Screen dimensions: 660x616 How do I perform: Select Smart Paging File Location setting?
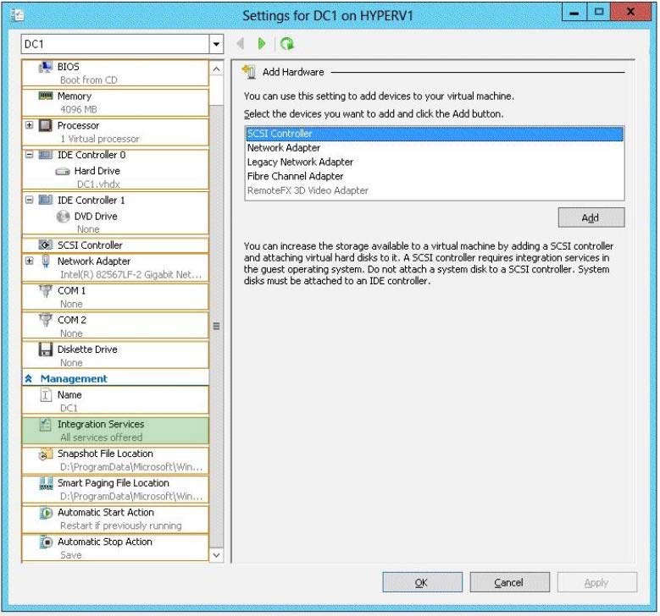click(x=115, y=489)
